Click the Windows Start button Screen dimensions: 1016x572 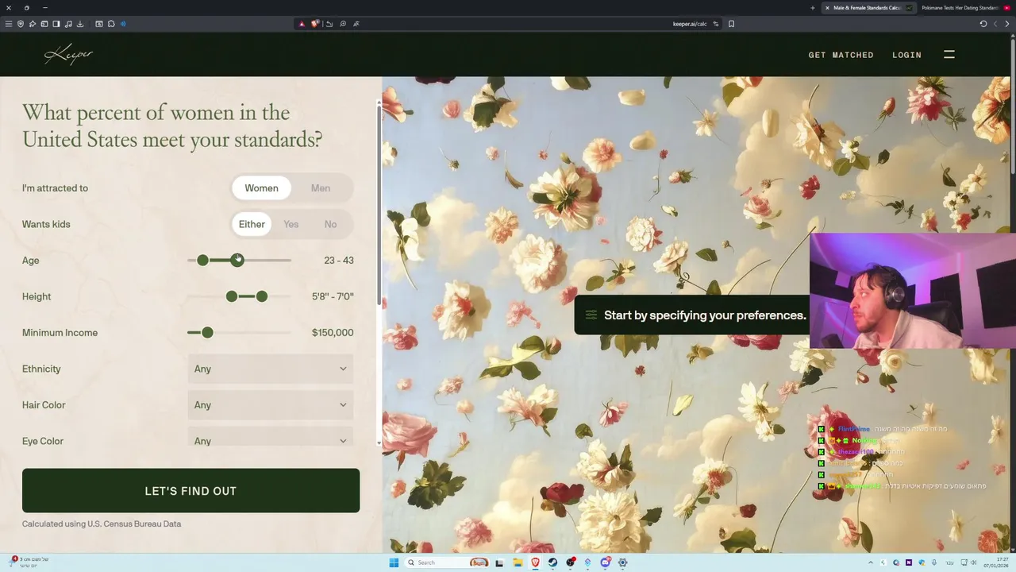click(x=394, y=562)
